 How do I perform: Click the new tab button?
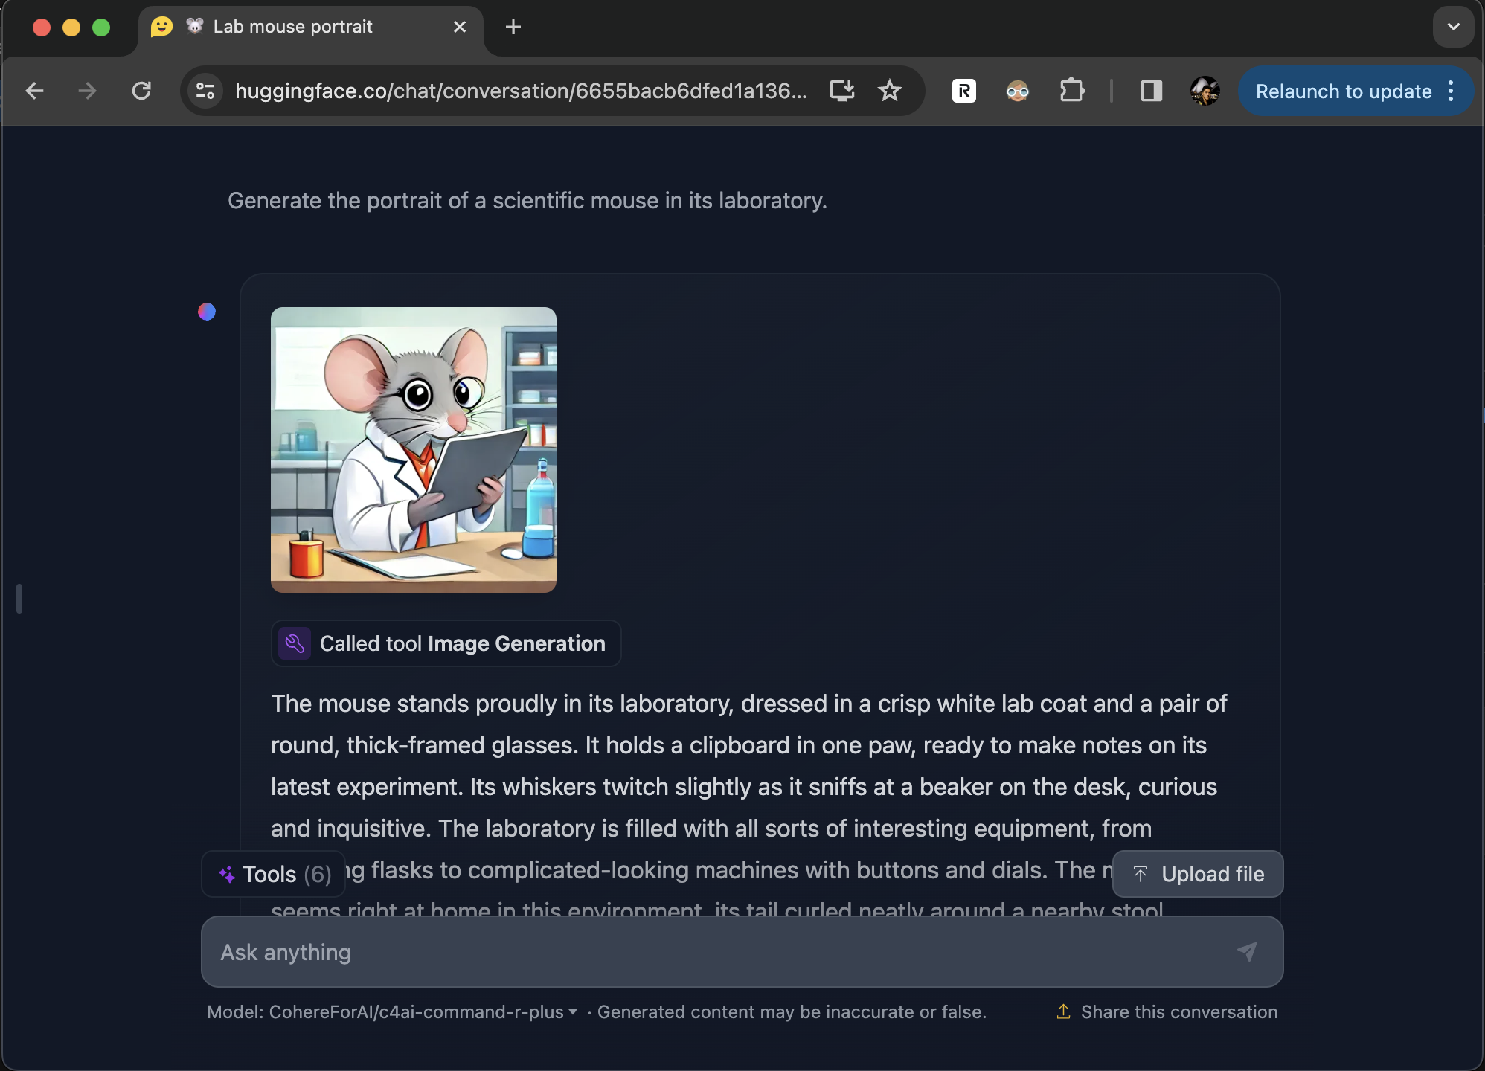tap(513, 27)
